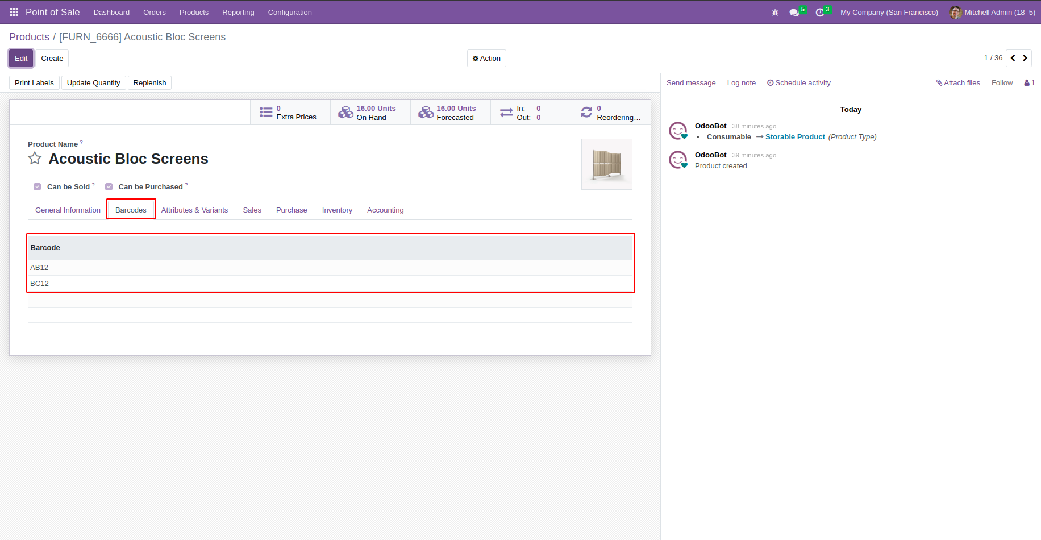Screen dimensions: 1041x540
Task: Switch to Barcodes tab
Action: (x=131, y=210)
